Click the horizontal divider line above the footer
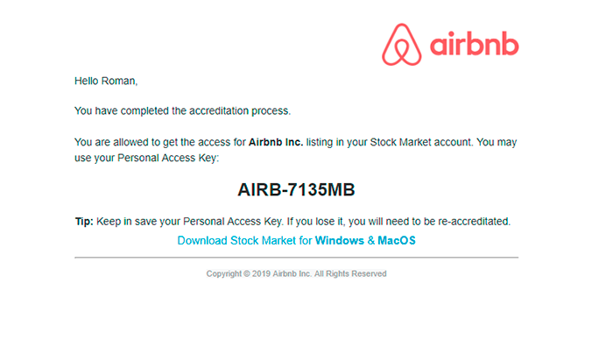Image resolution: width=613 pixels, height=340 pixels. point(296,258)
